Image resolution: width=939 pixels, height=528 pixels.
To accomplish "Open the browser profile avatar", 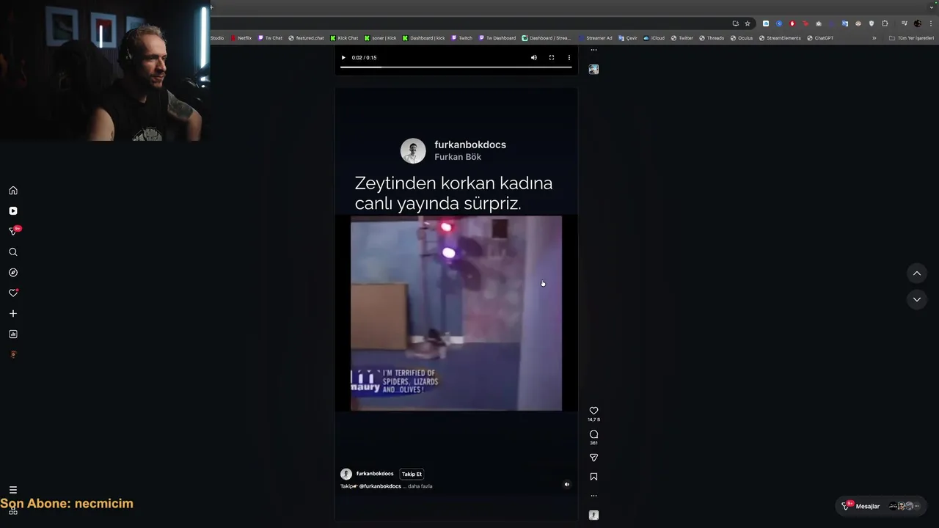I will (918, 23).
